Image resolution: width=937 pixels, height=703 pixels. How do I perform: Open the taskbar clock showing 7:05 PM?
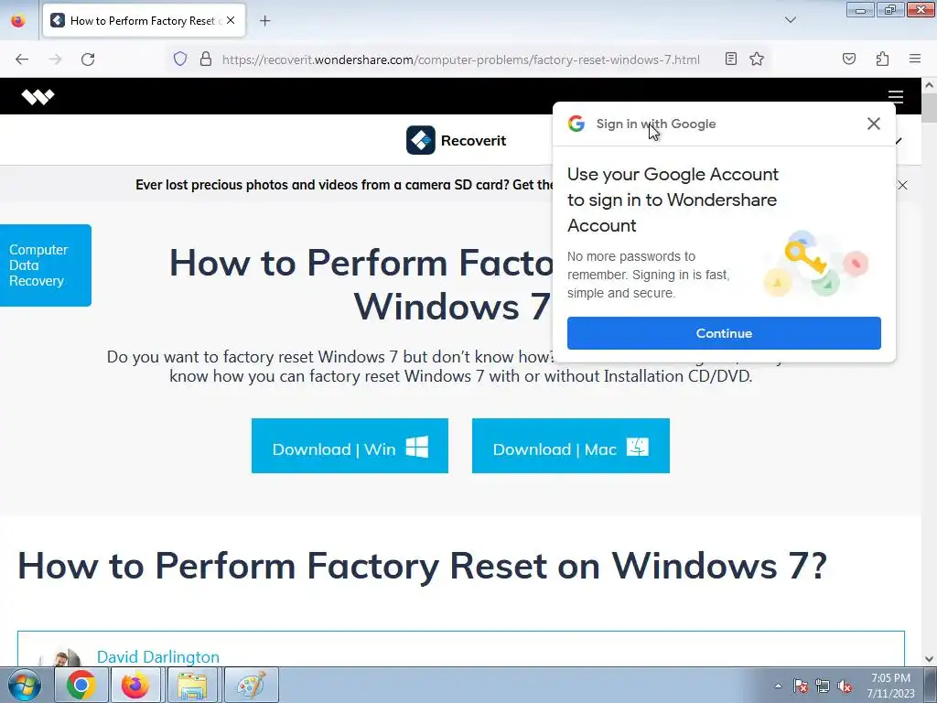point(890,686)
